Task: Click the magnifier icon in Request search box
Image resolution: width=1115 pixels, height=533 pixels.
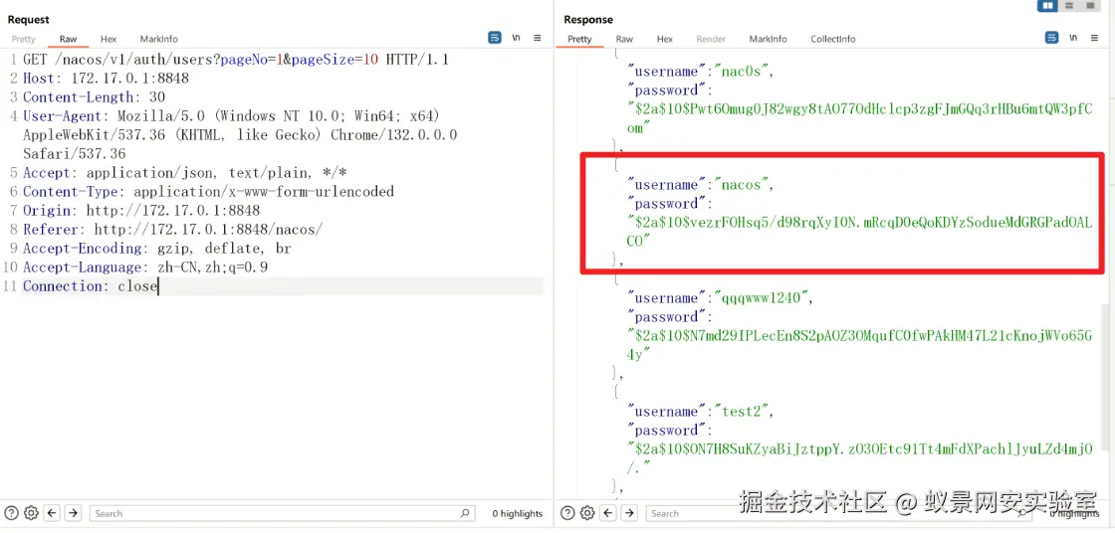Action: coord(465,512)
